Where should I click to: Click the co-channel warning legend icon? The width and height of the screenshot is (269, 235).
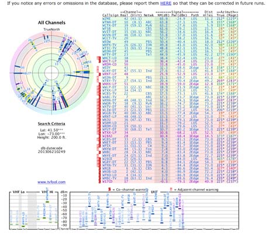point(109,190)
